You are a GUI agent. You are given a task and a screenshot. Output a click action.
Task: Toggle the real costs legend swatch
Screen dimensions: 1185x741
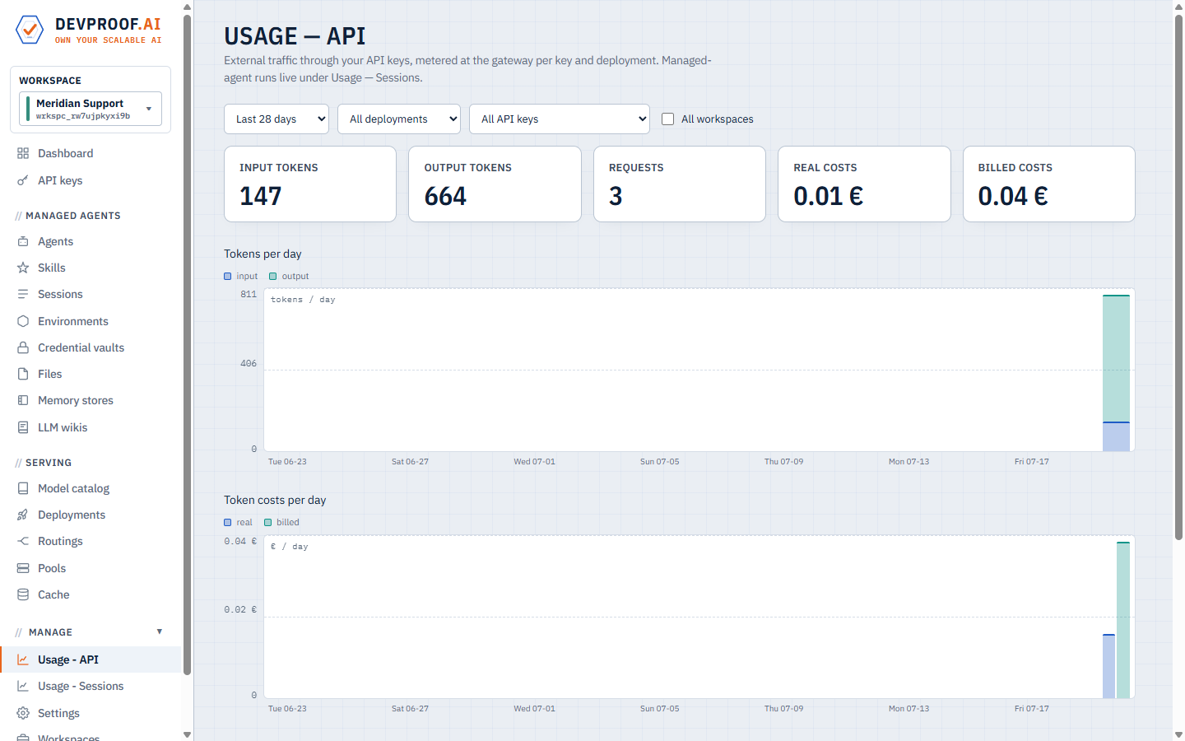pos(228,523)
